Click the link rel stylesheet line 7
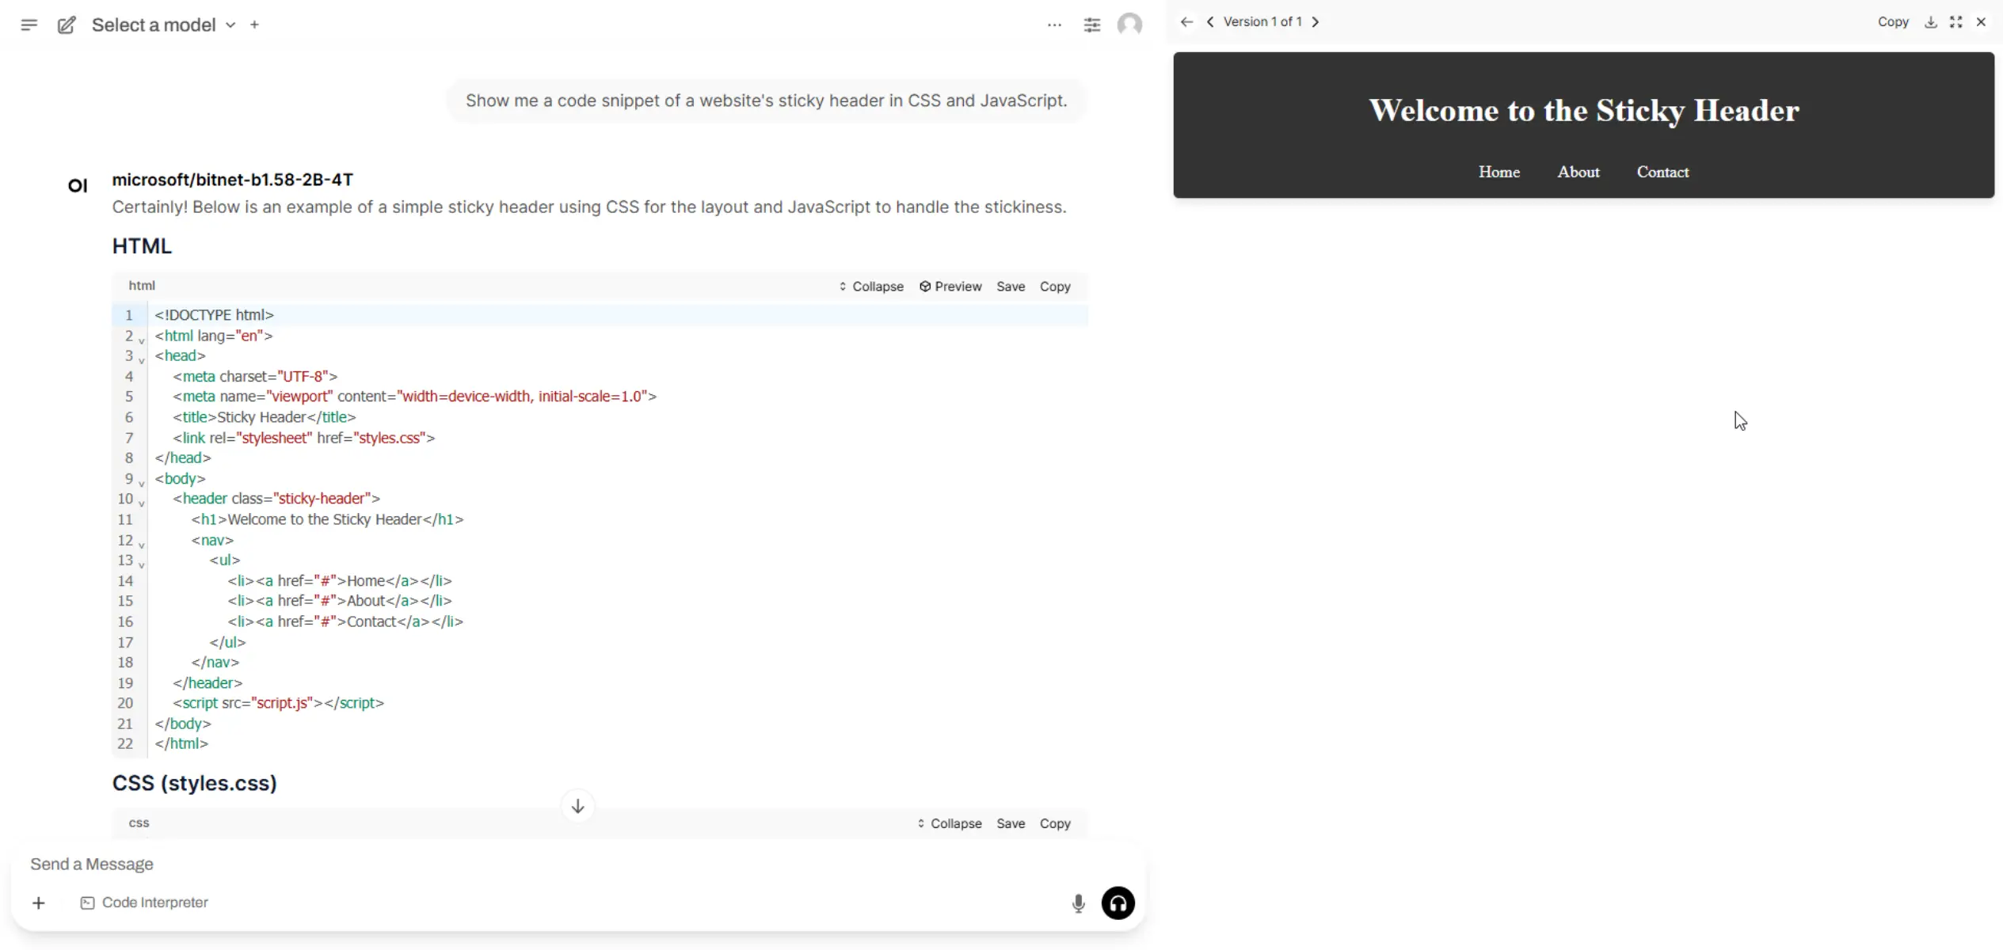Viewport: 2003px width, 950px height. [x=303, y=438]
